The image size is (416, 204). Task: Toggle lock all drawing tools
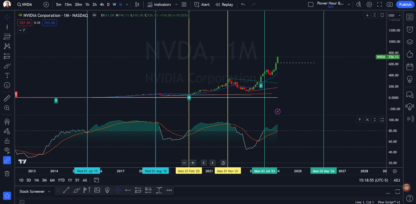[x=7, y=141]
